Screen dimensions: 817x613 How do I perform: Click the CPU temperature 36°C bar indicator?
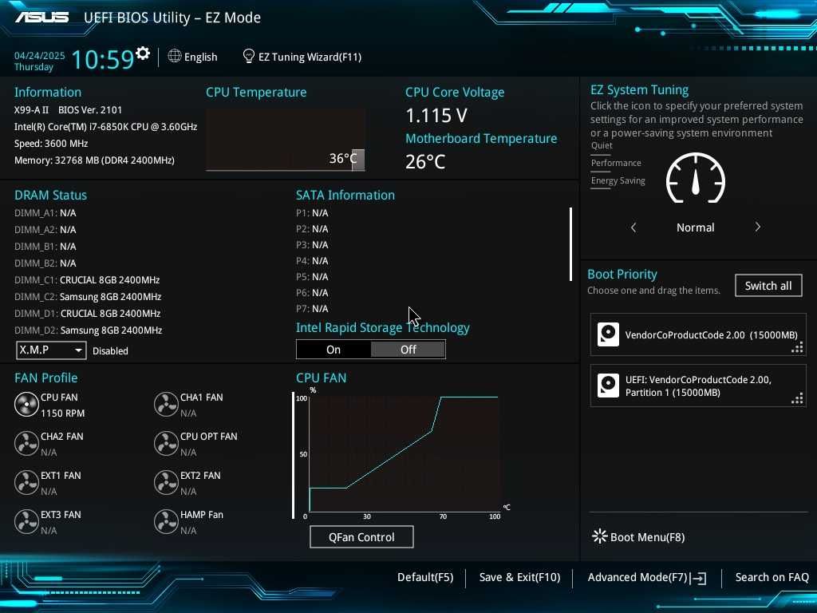(358, 160)
